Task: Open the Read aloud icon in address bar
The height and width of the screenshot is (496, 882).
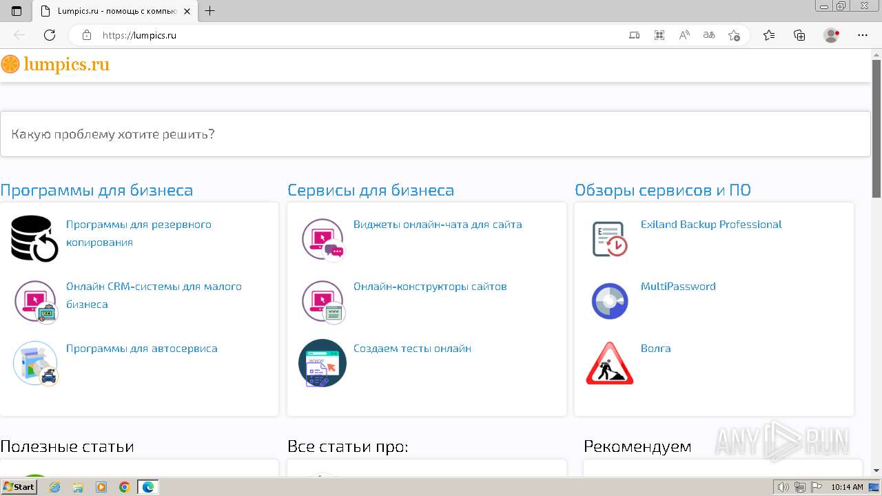Action: tap(684, 35)
